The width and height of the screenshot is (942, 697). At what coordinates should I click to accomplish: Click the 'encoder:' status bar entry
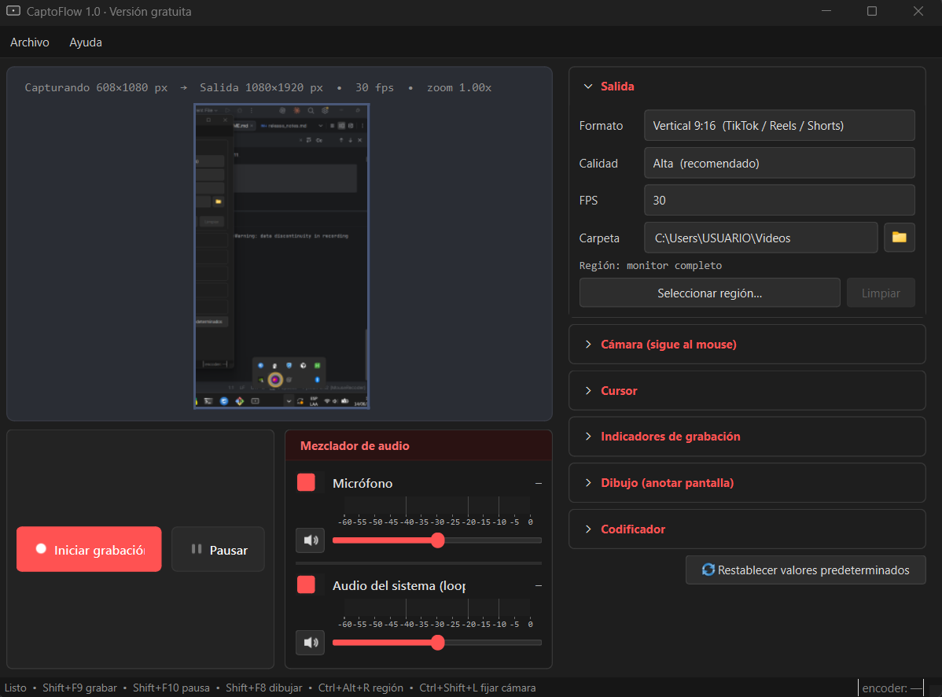pyautogui.click(x=892, y=688)
